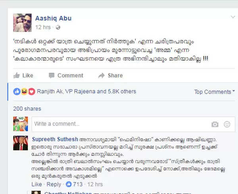
Task: Open the Top Comments sort dropdown
Action: tap(214, 92)
